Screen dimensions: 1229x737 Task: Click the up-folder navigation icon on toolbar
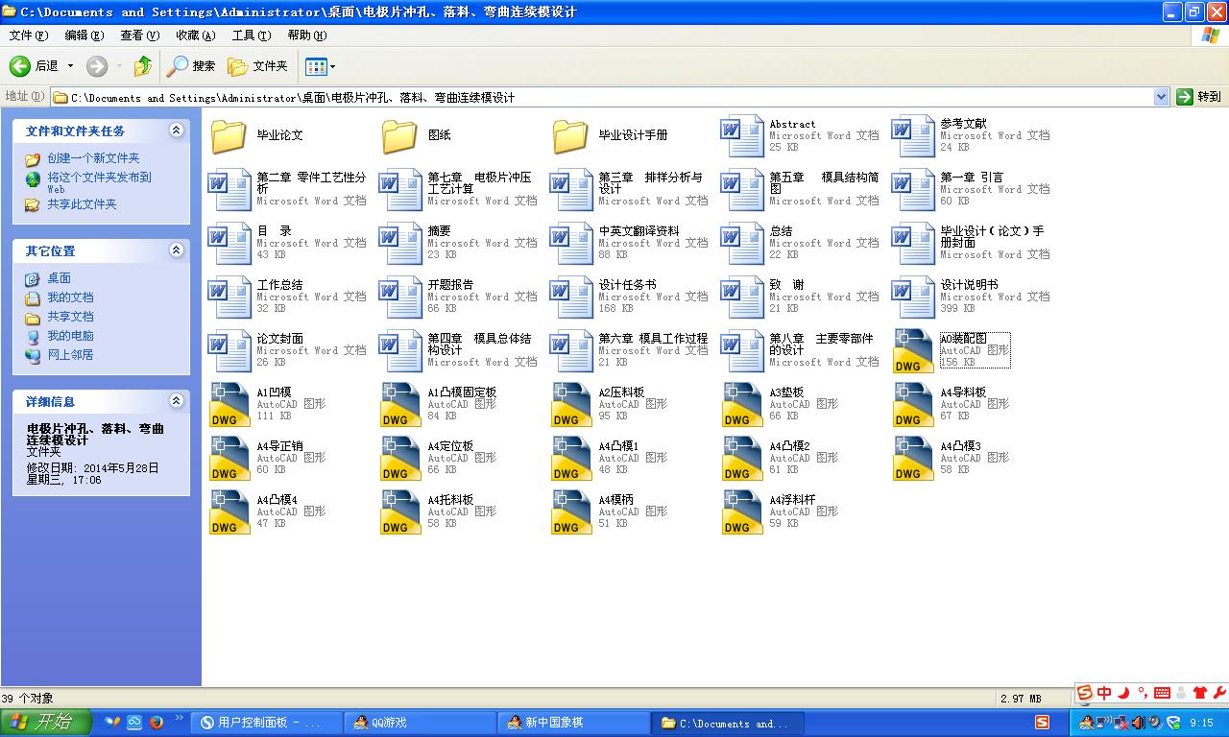pyautogui.click(x=141, y=66)
